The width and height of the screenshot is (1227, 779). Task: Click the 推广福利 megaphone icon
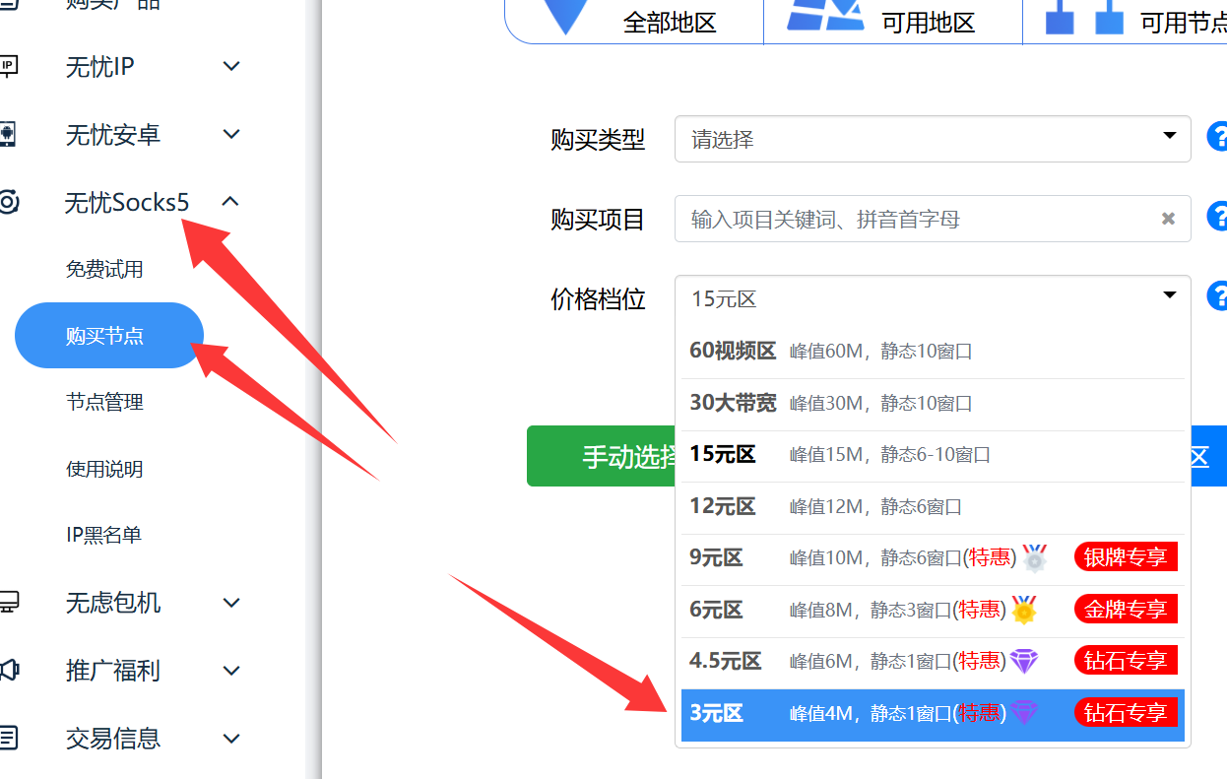click(8, 671)
